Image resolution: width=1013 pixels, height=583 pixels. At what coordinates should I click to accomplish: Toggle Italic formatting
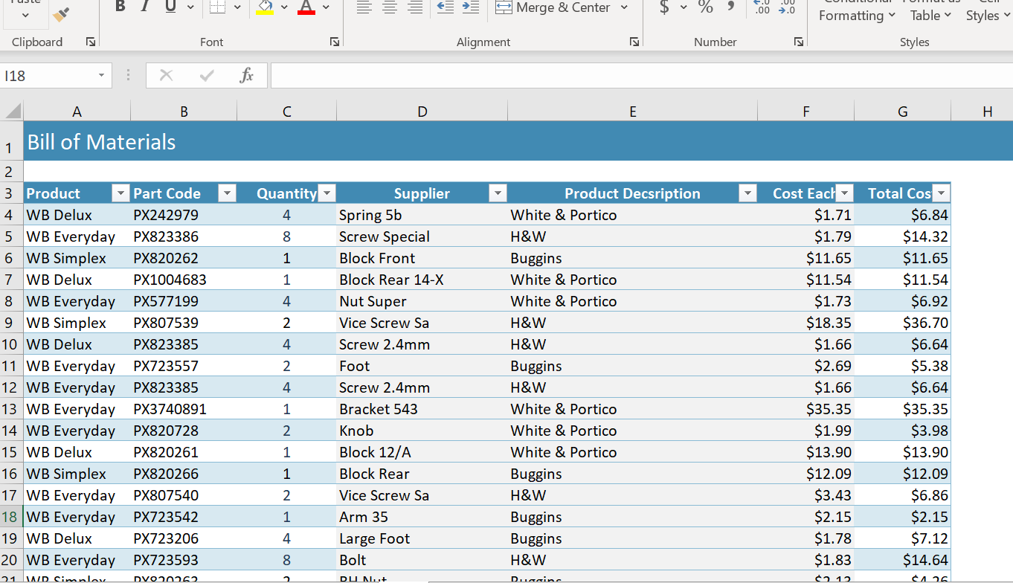click(144, 6)
